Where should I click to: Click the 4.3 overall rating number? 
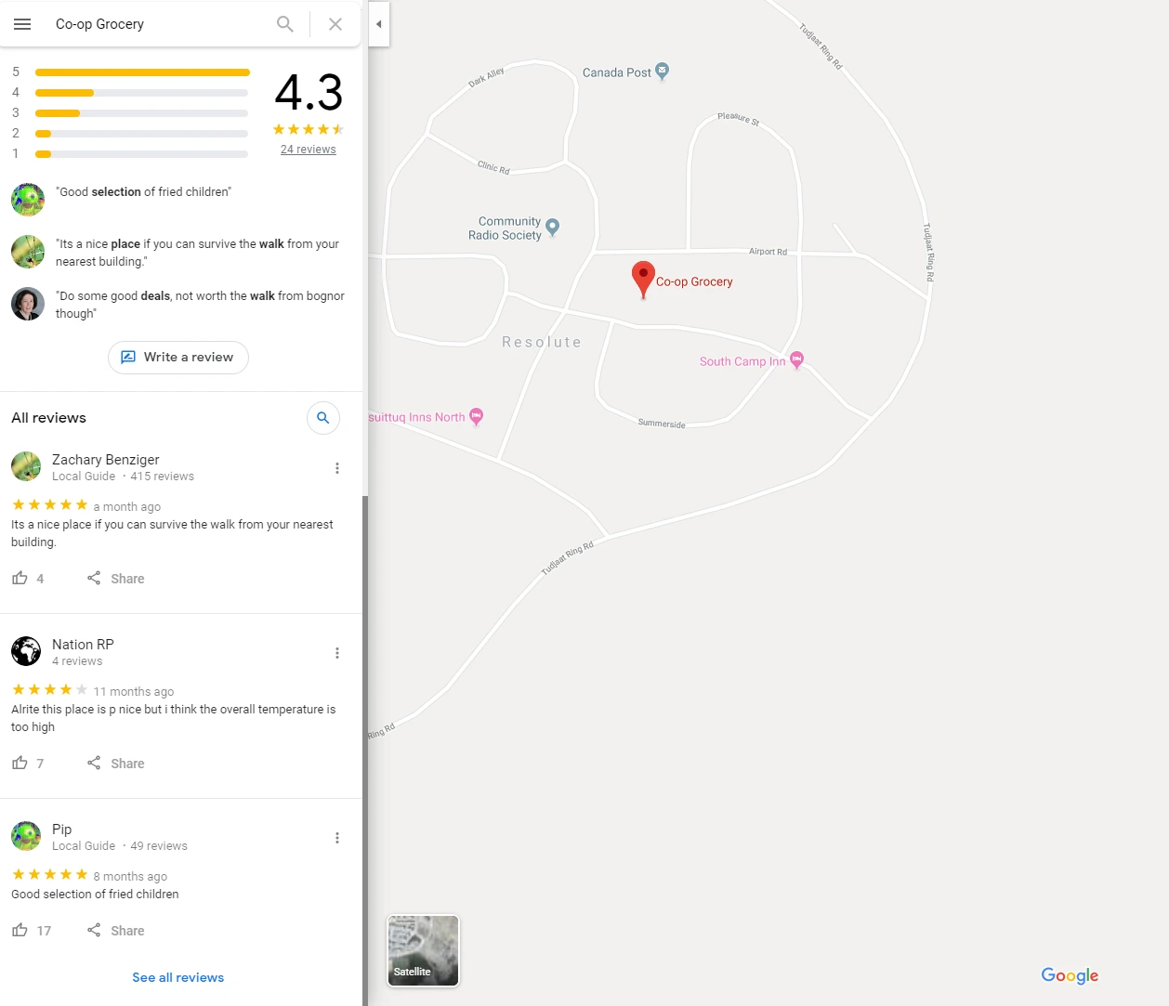coord(309,93)
